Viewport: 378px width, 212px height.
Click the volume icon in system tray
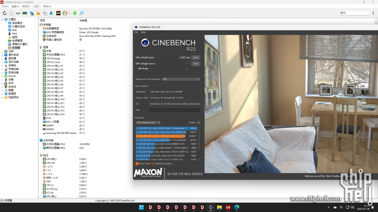[353, 207]
